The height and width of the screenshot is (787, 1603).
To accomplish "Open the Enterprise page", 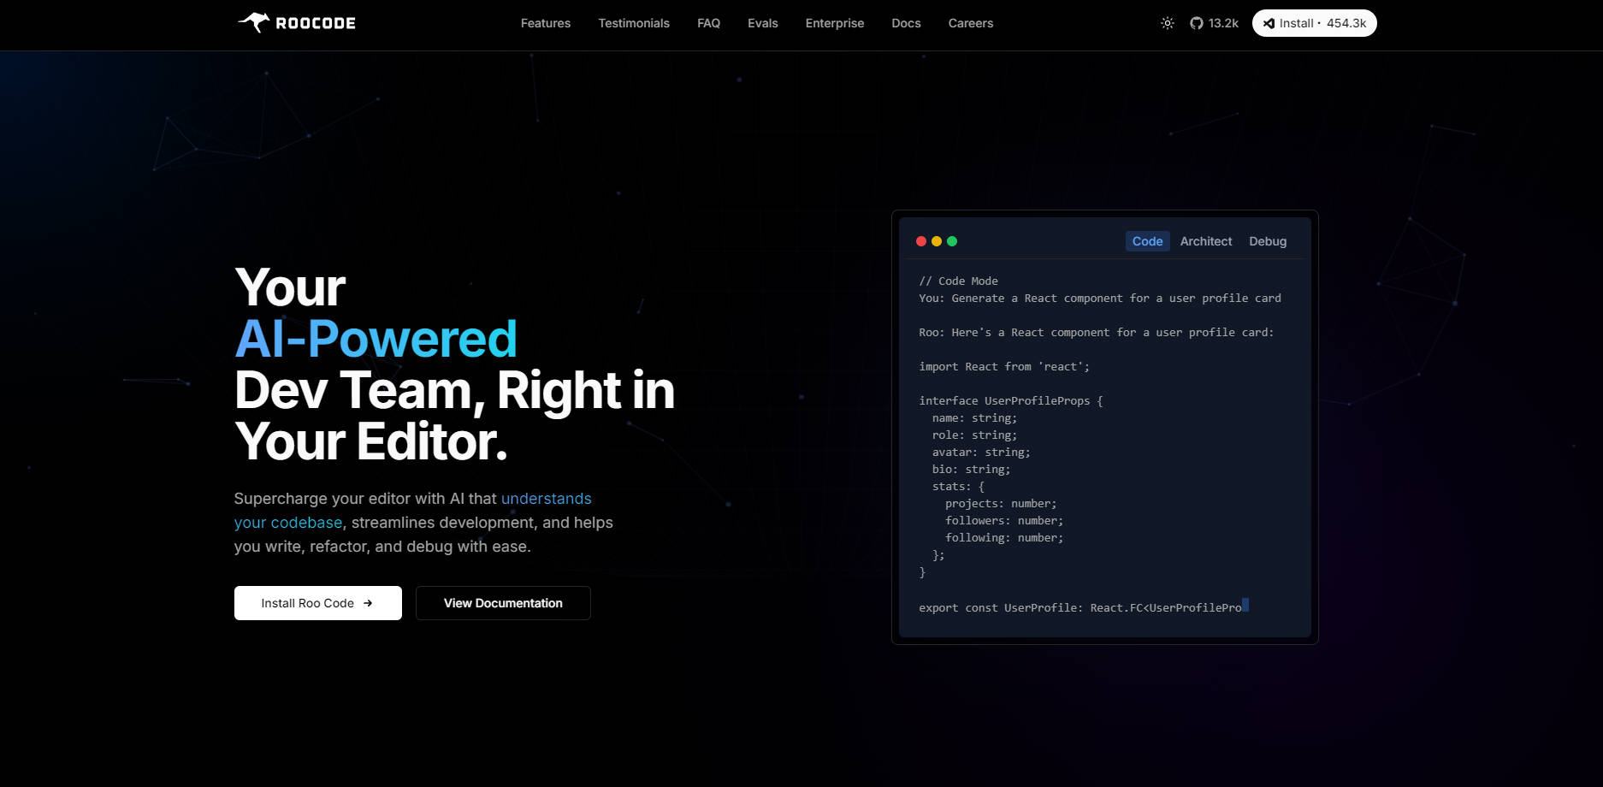I will coord(834,23).
